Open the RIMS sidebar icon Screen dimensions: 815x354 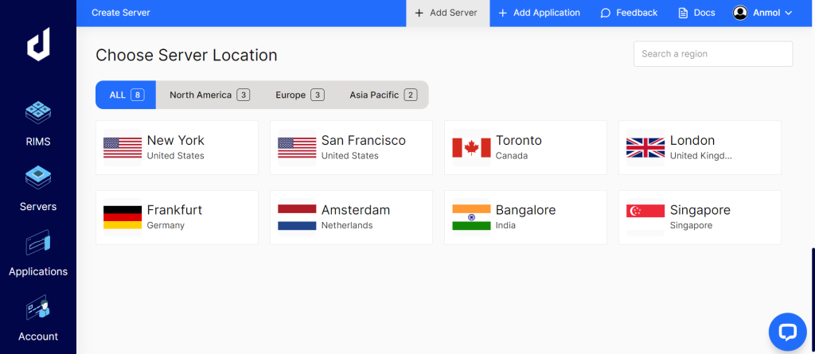[37, 113]
